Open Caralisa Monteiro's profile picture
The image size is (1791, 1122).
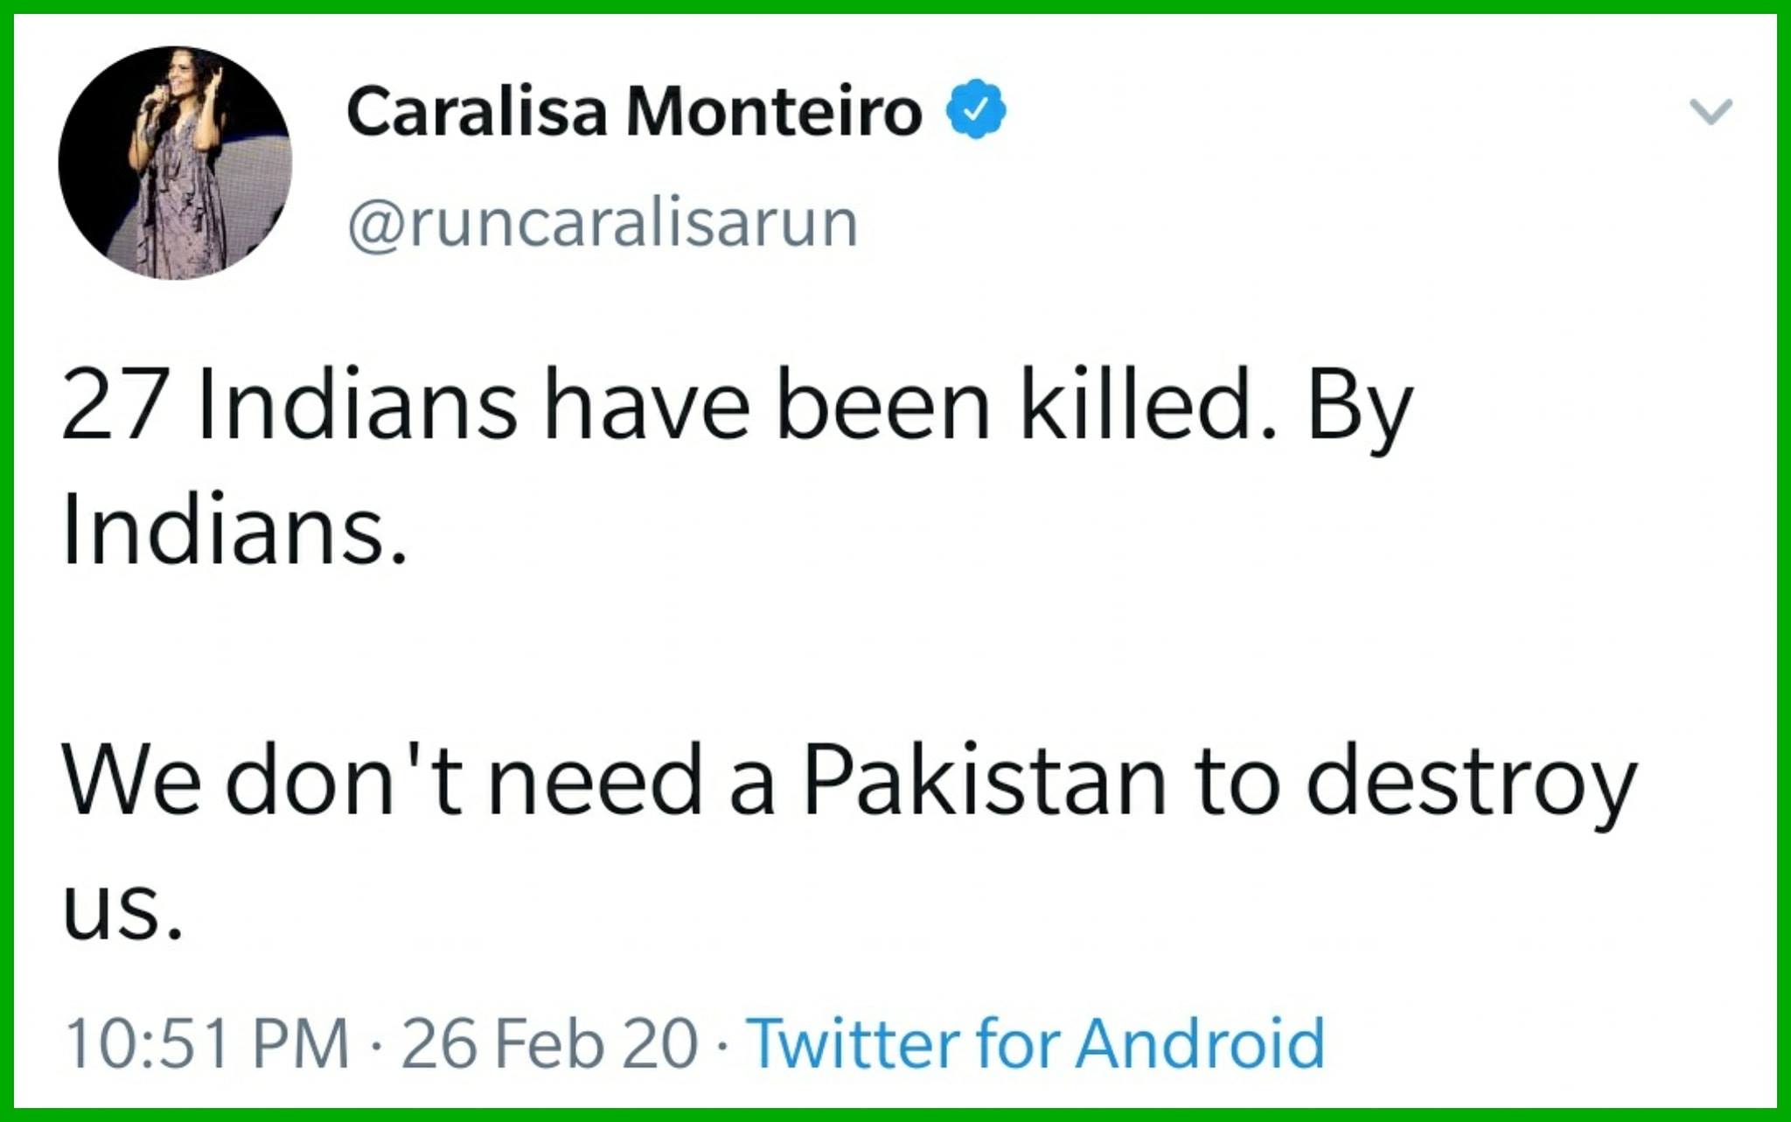coord(175,164)
